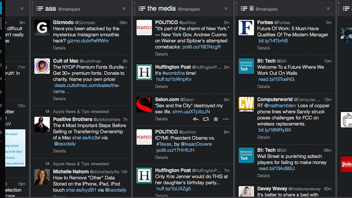352x198 pixels.
Task: Open slnm.us/XTpXcJN link
Action: pos(191,112)
